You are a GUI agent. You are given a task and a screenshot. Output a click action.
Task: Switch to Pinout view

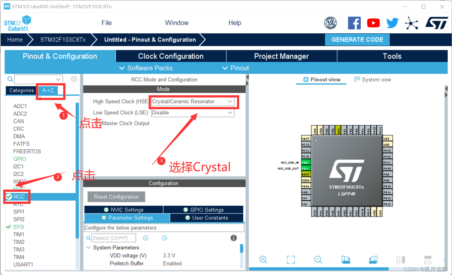(322, 80)
